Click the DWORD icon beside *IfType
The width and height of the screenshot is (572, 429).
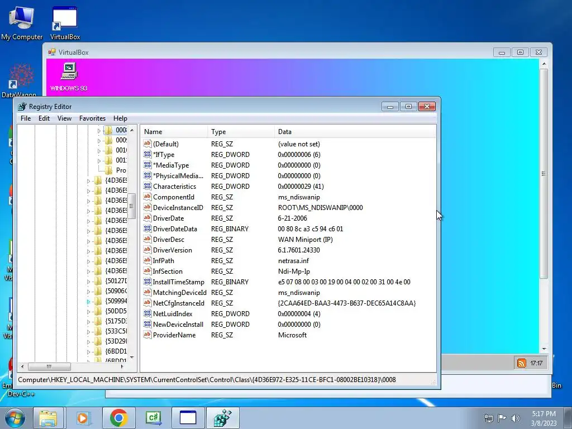pyautogui.click(x=147, y=154)
